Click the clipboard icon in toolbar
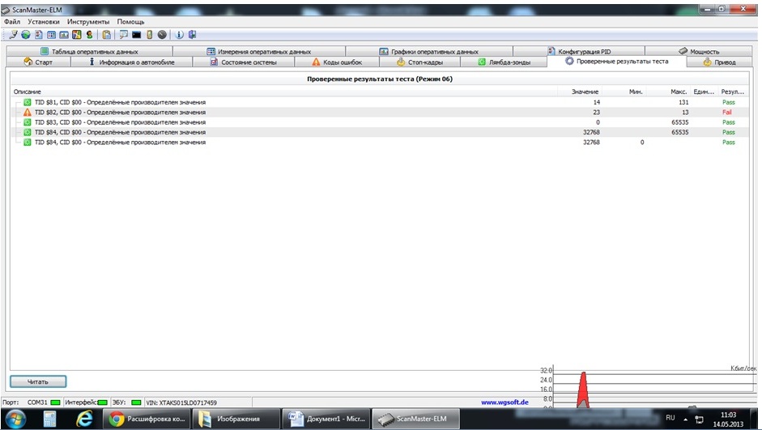This screenshot has width=762, height=430. [106, 35]
